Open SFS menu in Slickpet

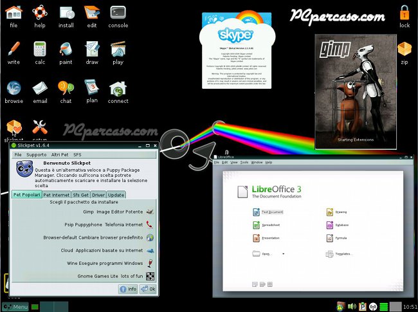click(x=77, y=154)
